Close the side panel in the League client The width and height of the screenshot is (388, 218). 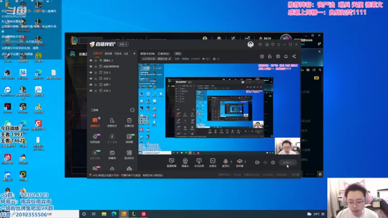pyautogui.click(x=320, y=52)
